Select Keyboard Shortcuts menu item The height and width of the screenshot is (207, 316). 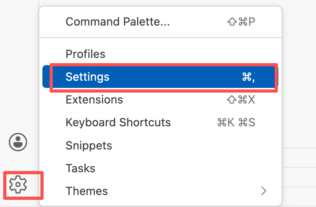point(118,122)
